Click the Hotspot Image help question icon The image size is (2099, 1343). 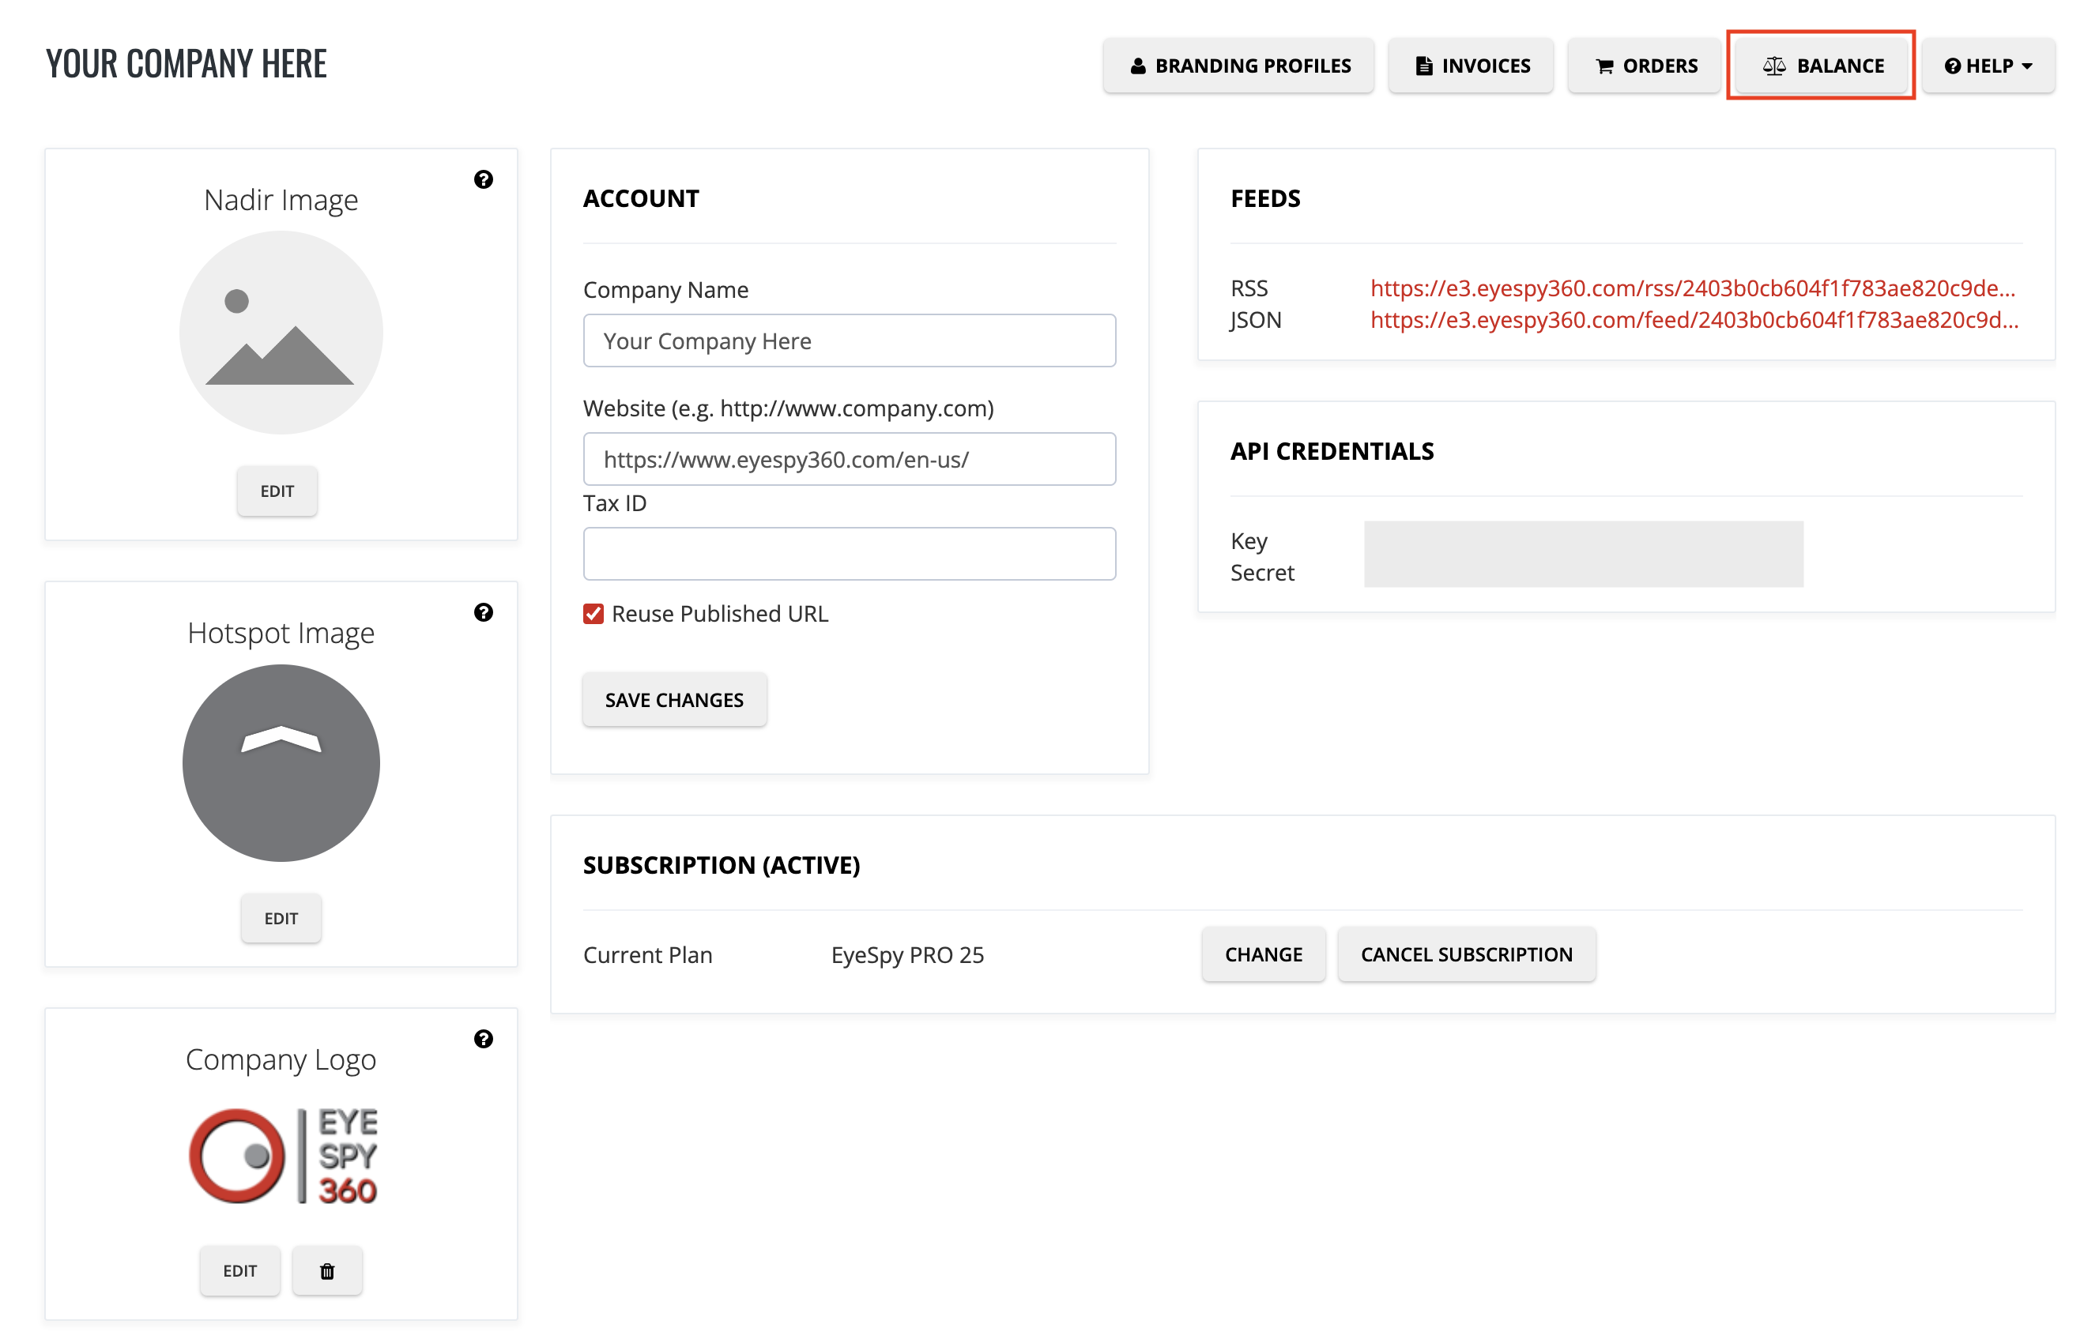point(484,612)
